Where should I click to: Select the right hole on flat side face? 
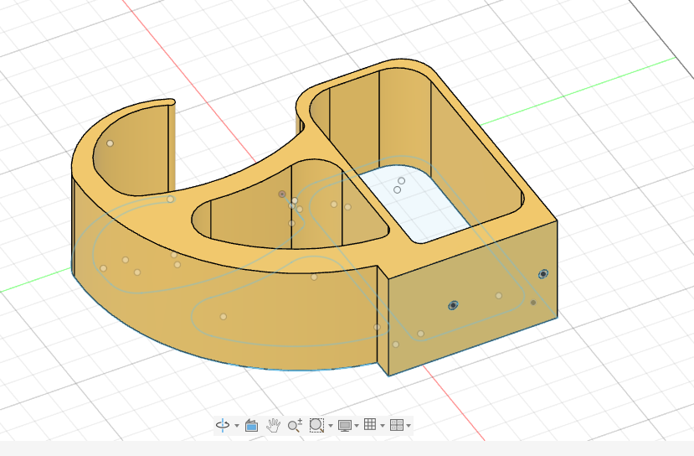coord(543,274)
